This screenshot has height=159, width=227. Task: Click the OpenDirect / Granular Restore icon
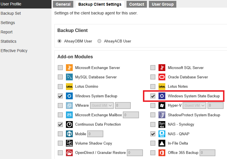point(69,152)
